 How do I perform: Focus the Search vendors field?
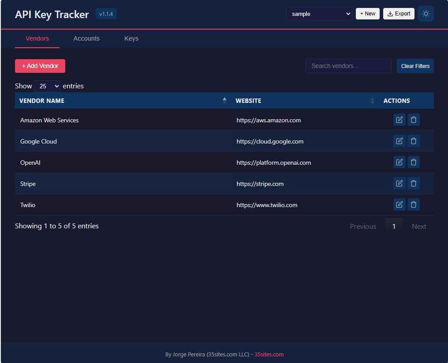[348, 66]
